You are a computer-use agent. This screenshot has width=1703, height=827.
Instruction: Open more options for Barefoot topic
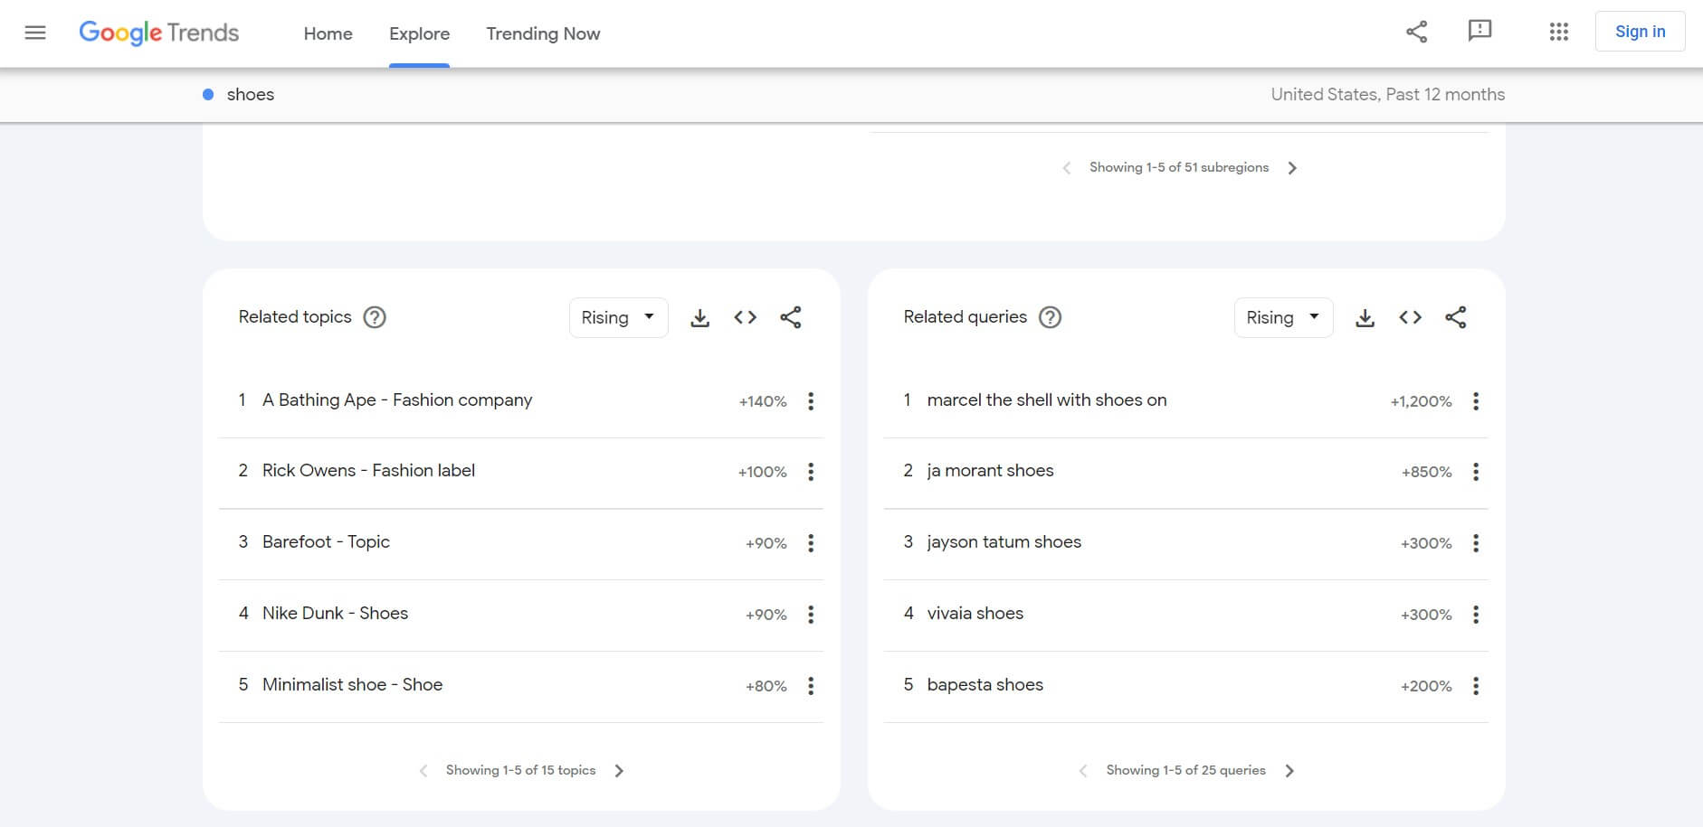coord(811,543)
